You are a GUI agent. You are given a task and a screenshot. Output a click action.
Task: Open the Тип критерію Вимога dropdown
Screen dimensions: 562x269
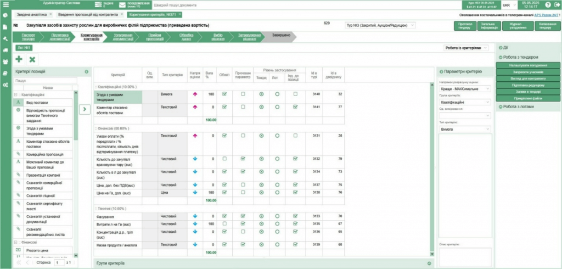click(x=465, y=129)
